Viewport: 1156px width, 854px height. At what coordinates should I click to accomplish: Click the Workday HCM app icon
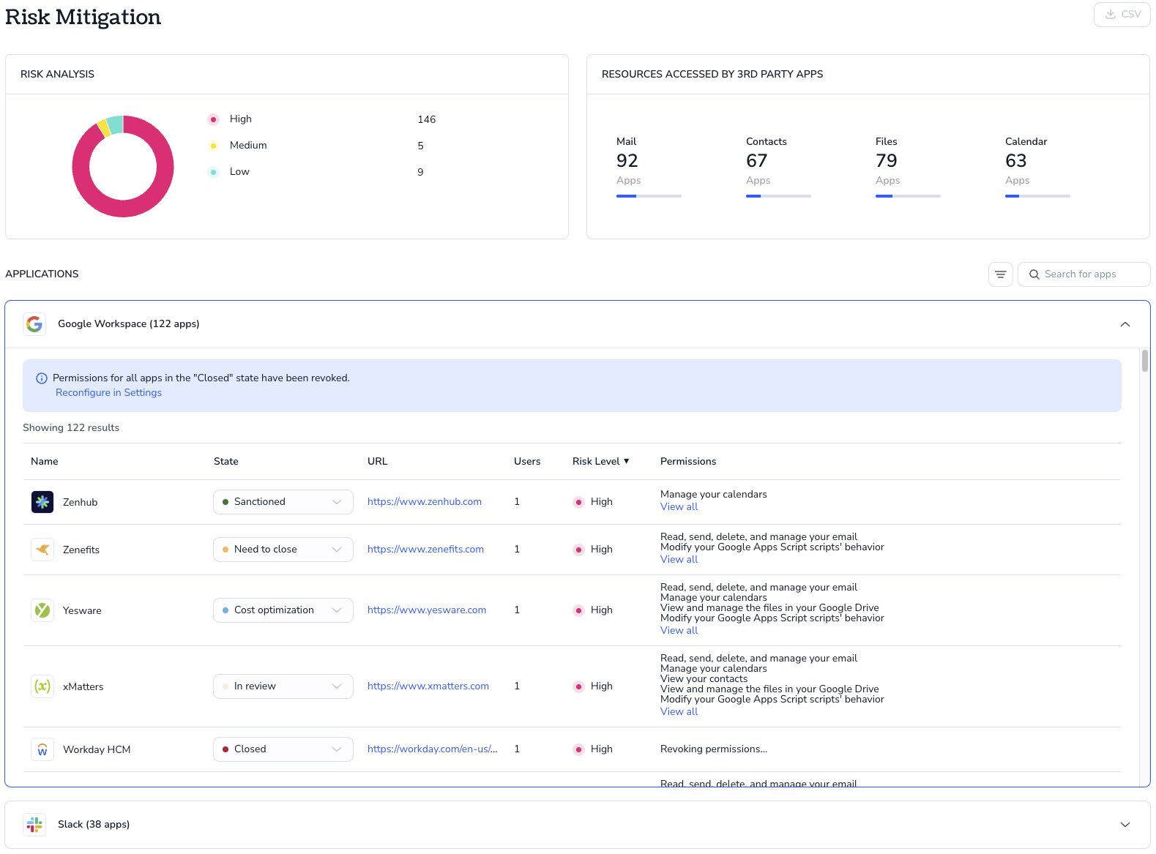(42, 749)
